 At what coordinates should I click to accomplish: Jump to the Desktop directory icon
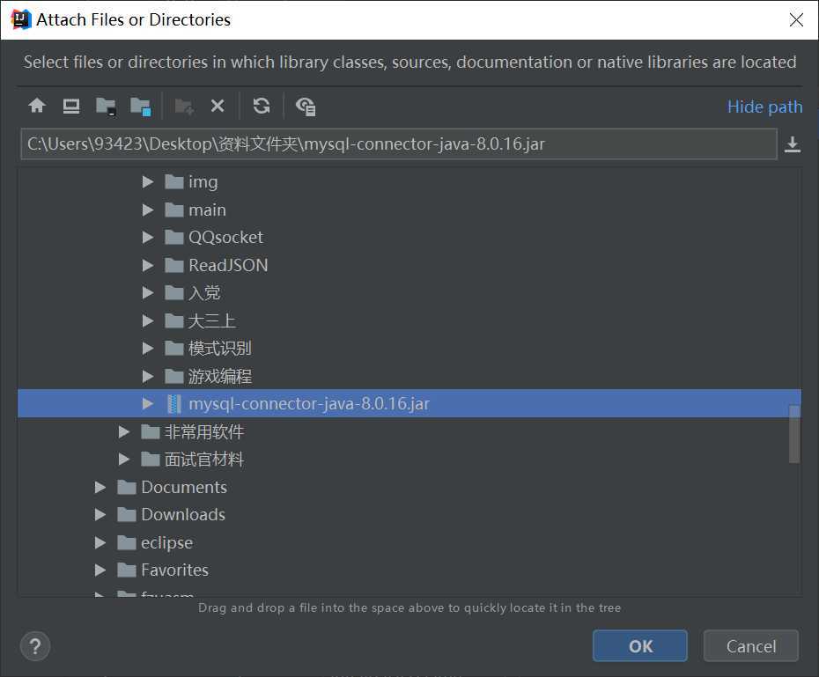tap(71, 106)
